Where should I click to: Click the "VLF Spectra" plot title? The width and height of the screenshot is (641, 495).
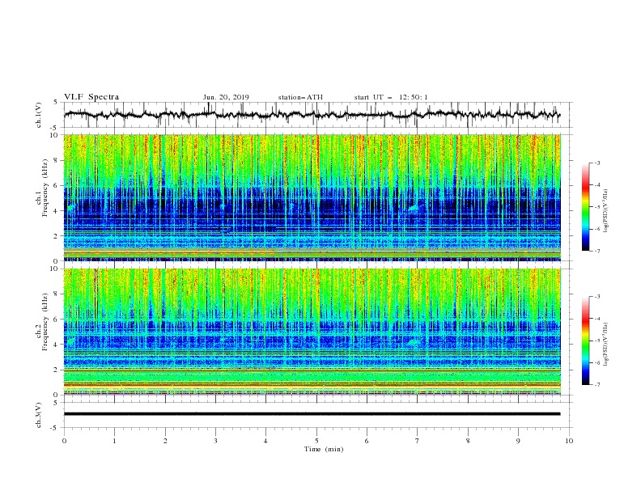point(91,97)
